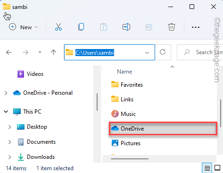The image size is (223, 173).
Task: Click the Favorites folder icon
Action: coord(115,84)
